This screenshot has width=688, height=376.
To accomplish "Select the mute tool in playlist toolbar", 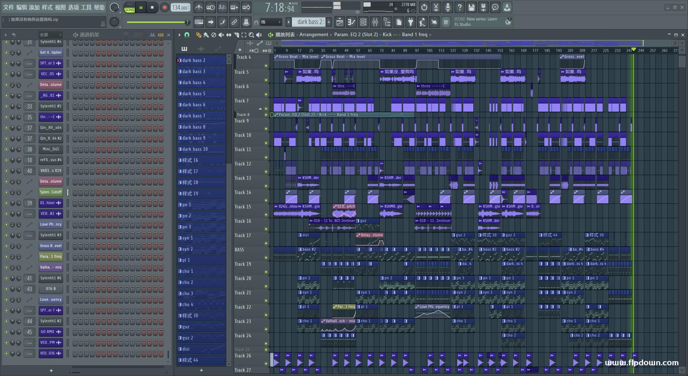I will click(221, 35).
